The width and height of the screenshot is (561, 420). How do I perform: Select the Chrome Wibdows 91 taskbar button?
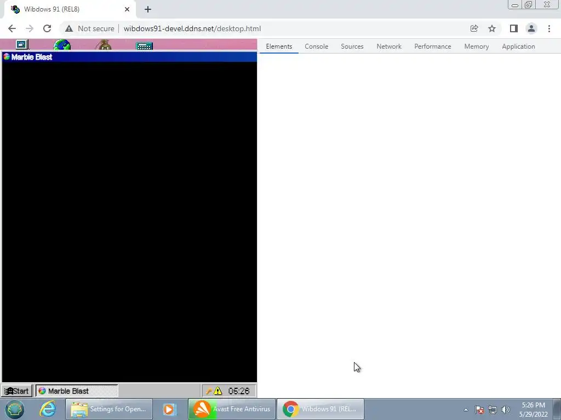pos(320,409)
